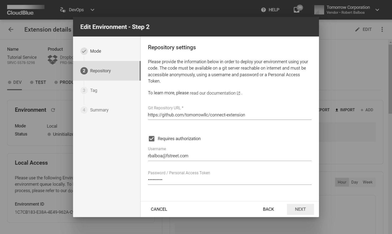Click the SRVC-5578-5298 service ID
The height and width of the screenshot is (234, 392).
pos(21,63)
